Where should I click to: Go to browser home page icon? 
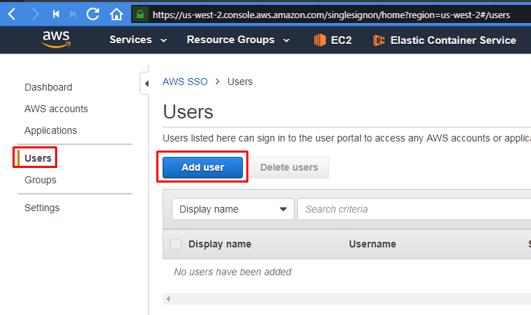tap(116, 14)
